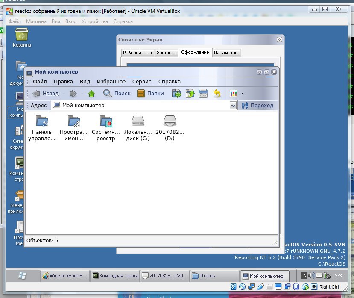Open VirtualBox Файл menu
Screen dimensions: 354x298
point(15,21)
